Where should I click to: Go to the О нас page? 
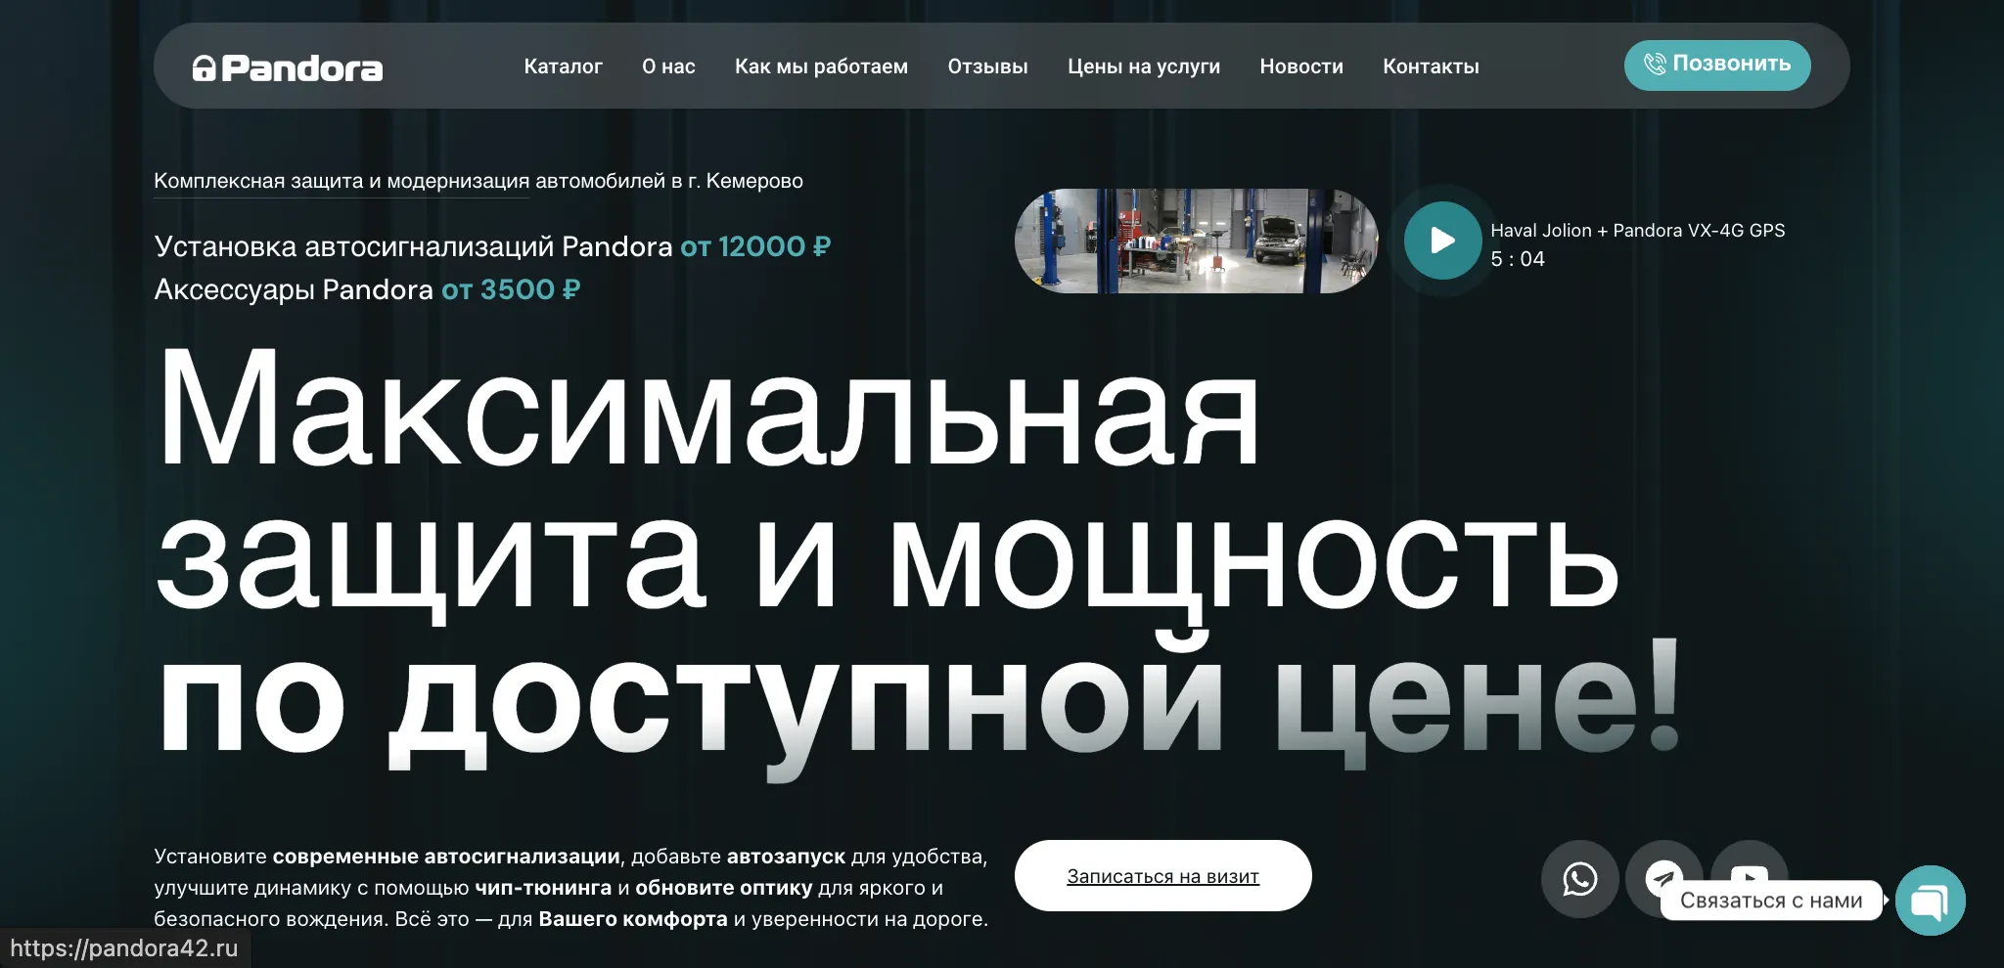tap(668, 66)
